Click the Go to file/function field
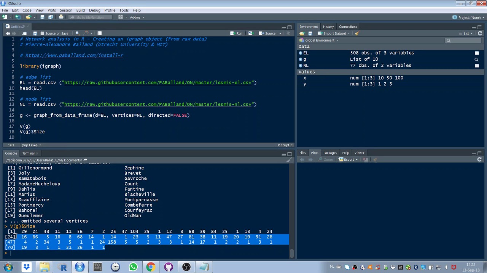 (90, 17)
